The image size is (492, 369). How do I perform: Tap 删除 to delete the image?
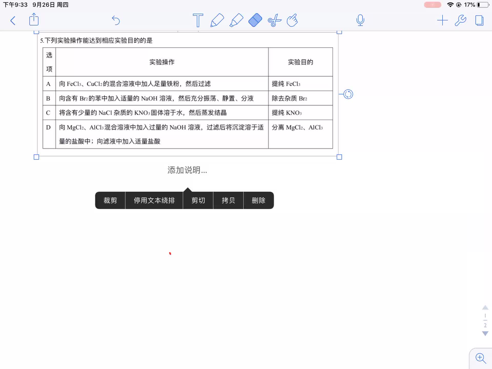258,200
